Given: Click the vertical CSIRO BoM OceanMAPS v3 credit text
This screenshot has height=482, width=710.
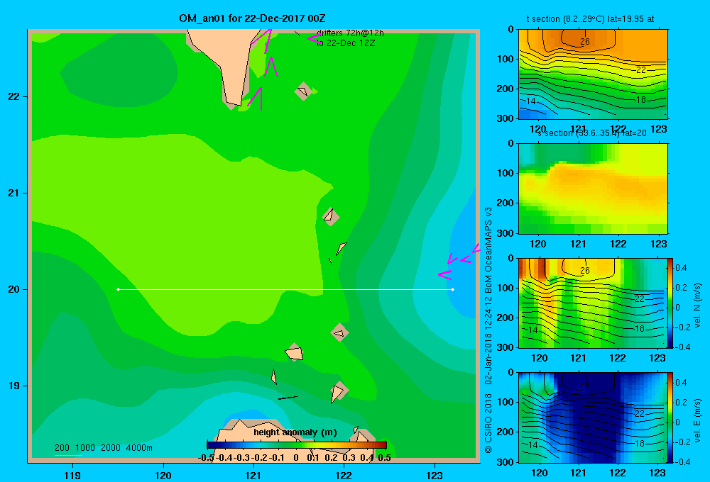Looking at the screenshot, I should pos(488,330).
